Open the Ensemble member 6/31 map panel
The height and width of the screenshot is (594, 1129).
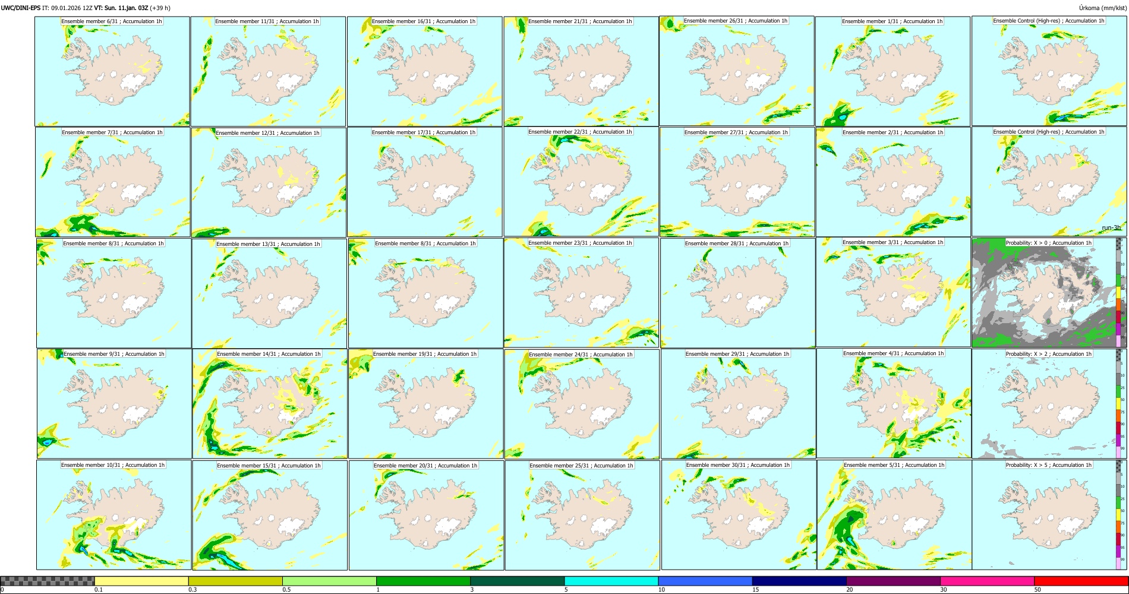point(112,71)
